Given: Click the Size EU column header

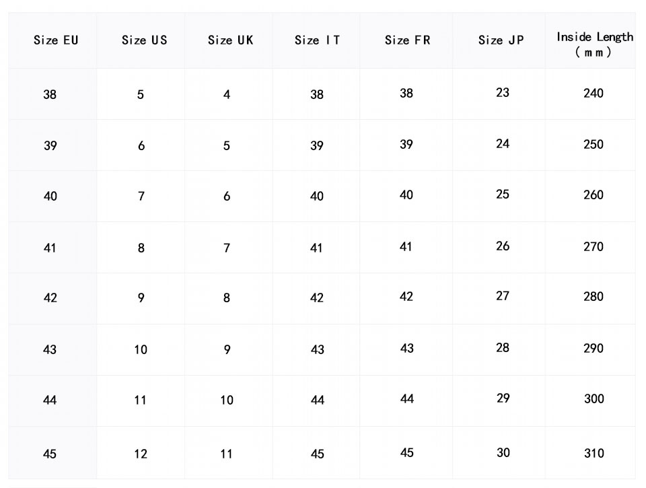Looking at the screenshot, I should [56, 40].
